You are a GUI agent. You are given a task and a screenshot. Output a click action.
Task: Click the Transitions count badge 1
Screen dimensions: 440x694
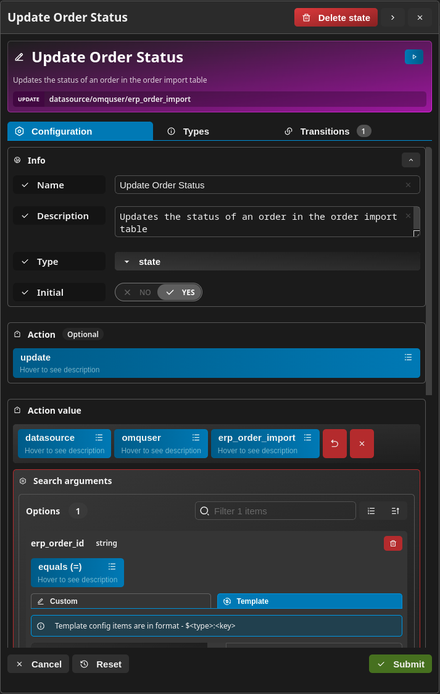[x=364, y=131]
